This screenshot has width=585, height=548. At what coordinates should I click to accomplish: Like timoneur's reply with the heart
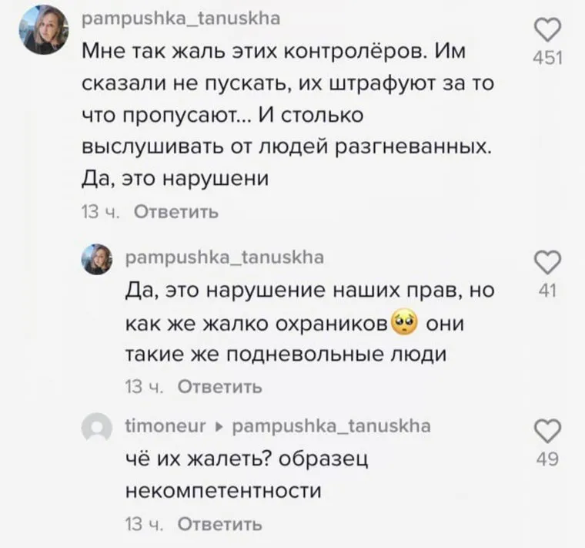pyautogui.click(x=547, y=431)
